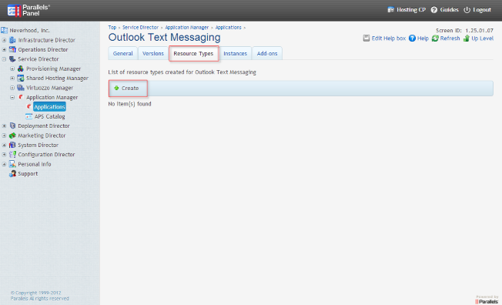This screenshot has height=305, width=502.
Task: Expand the Personal Info node
Action: (x=4, y=164)
